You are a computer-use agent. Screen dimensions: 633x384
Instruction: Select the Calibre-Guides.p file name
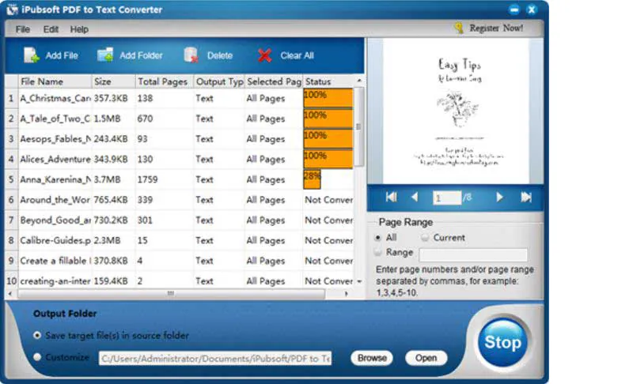55,240
